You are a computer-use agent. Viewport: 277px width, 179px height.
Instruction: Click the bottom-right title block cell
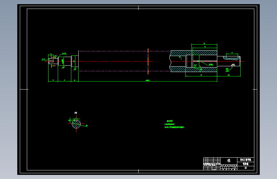coord(246,168)
